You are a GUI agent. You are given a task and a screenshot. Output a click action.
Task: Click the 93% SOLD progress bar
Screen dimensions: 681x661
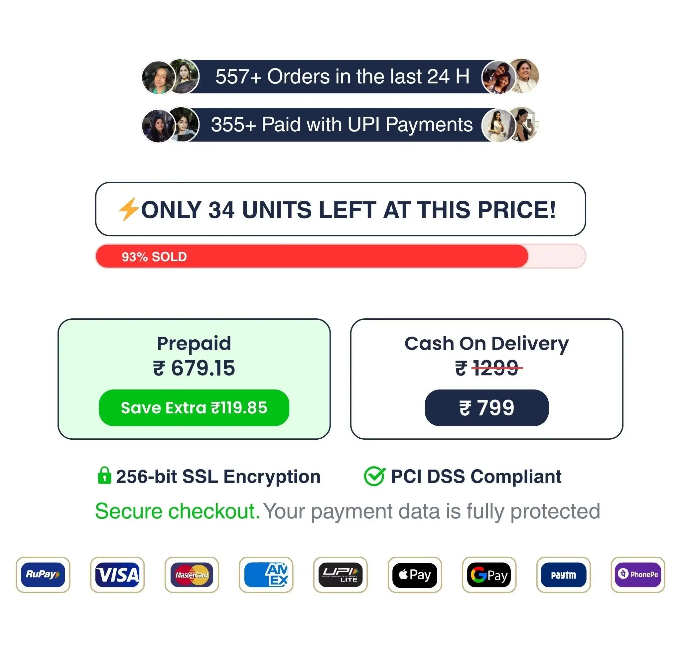pos(340,256)
